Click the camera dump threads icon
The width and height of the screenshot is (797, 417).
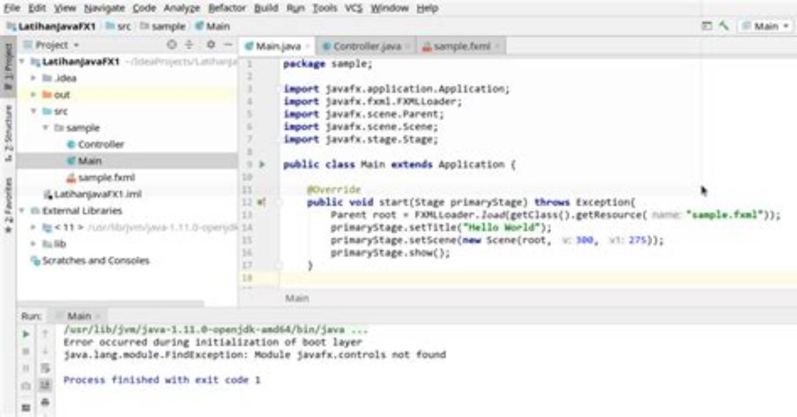click(26, 386)
